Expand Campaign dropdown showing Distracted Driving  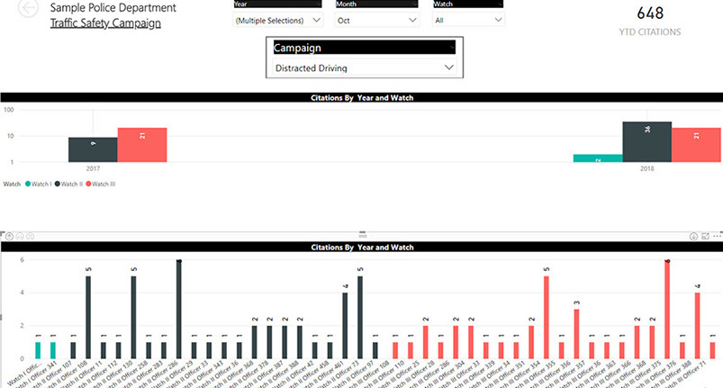point(364,68)
